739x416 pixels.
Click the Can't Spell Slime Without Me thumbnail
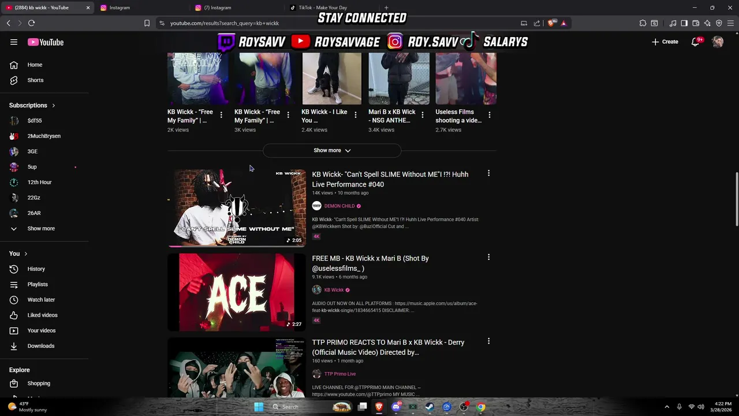click(x=237, y=208)
